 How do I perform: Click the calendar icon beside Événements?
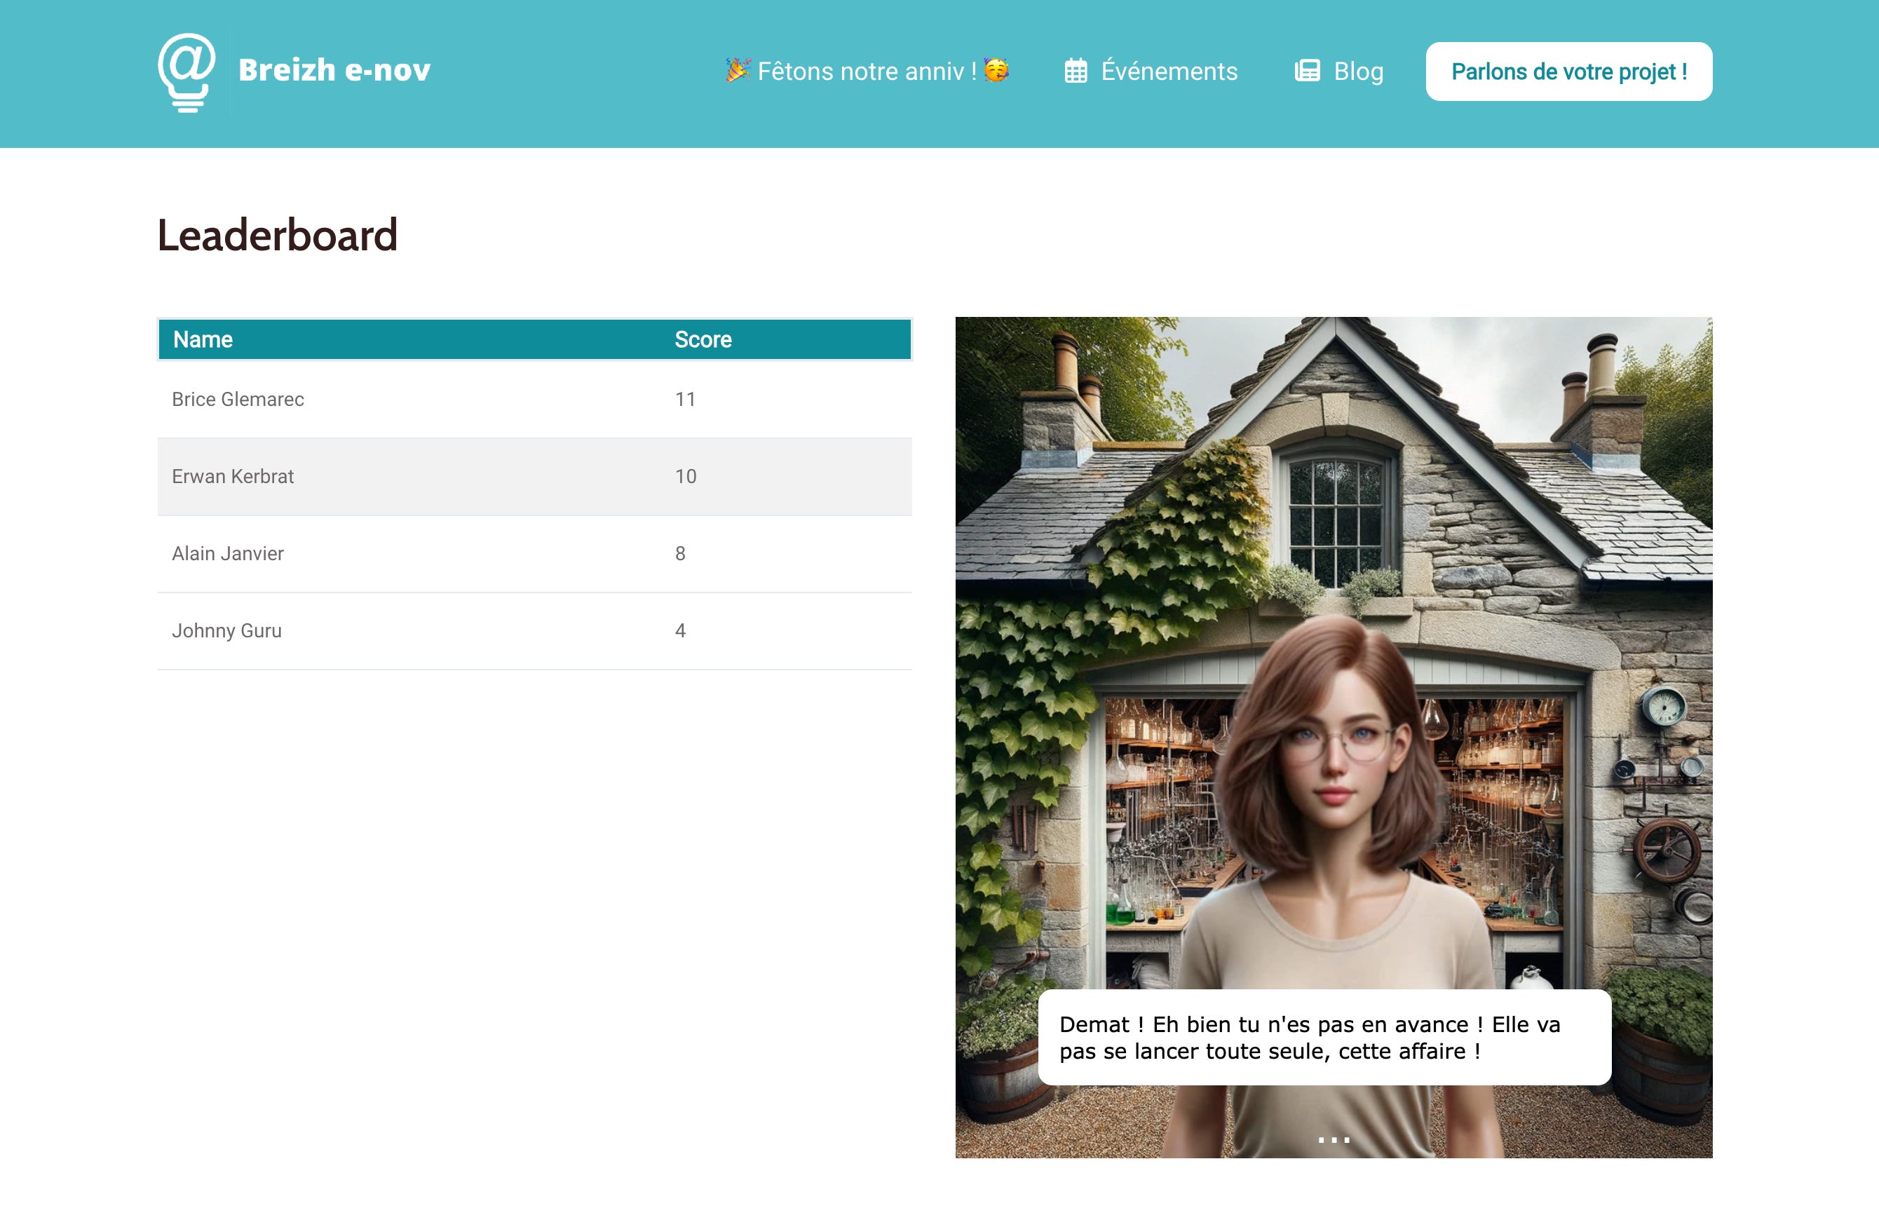click(1076, 71)
